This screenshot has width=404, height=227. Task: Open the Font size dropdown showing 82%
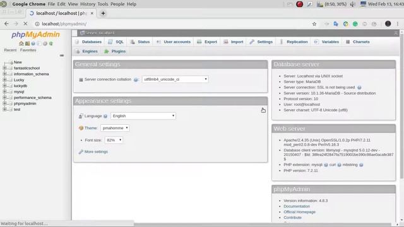[114, 140]
